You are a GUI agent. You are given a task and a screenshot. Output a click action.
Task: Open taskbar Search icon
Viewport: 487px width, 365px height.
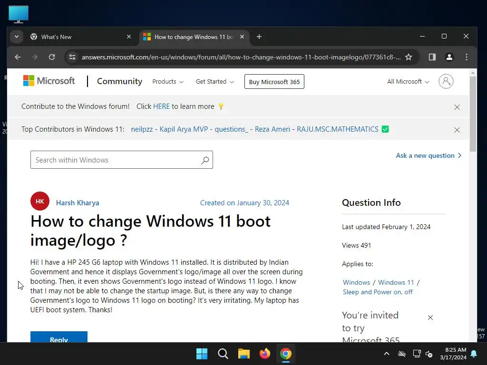223,354
